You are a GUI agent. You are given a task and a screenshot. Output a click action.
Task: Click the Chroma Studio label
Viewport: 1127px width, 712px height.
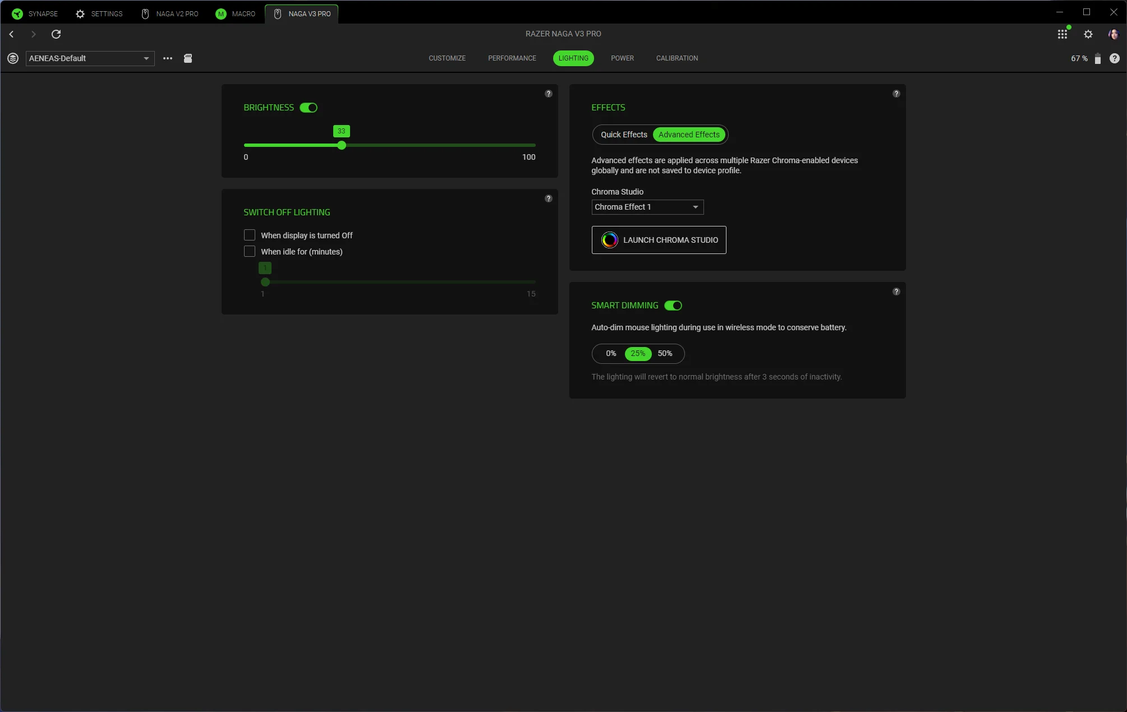click(617, 192)
